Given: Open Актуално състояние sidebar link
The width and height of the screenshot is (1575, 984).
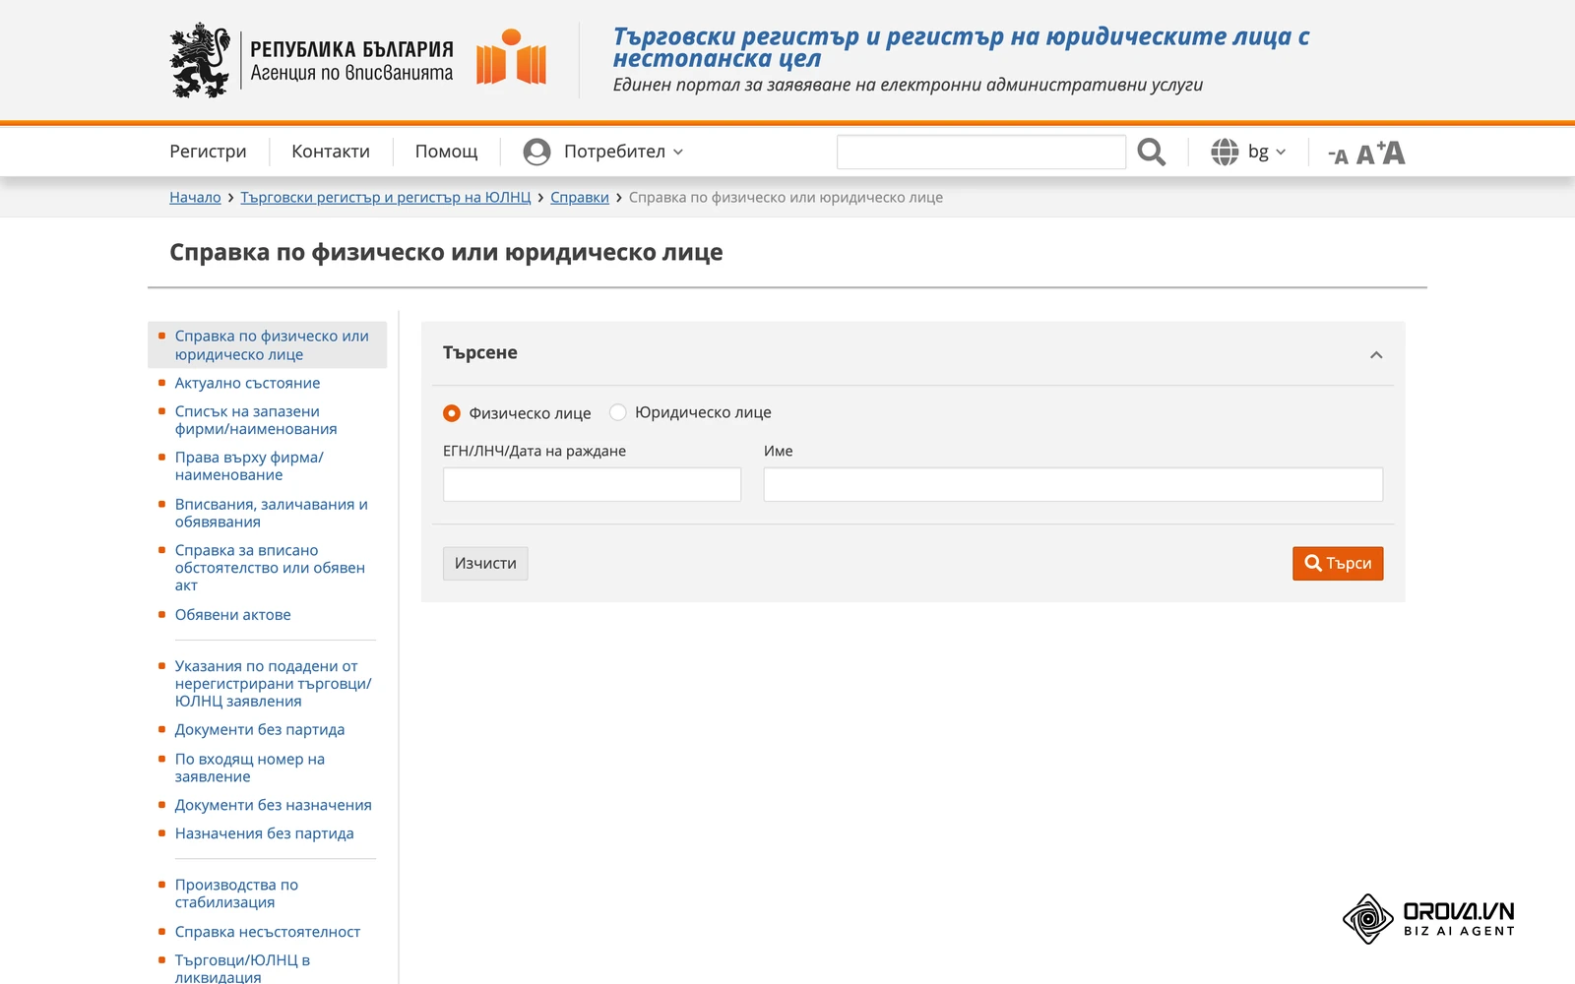Looking at the screenshot, I should point(247,383).
